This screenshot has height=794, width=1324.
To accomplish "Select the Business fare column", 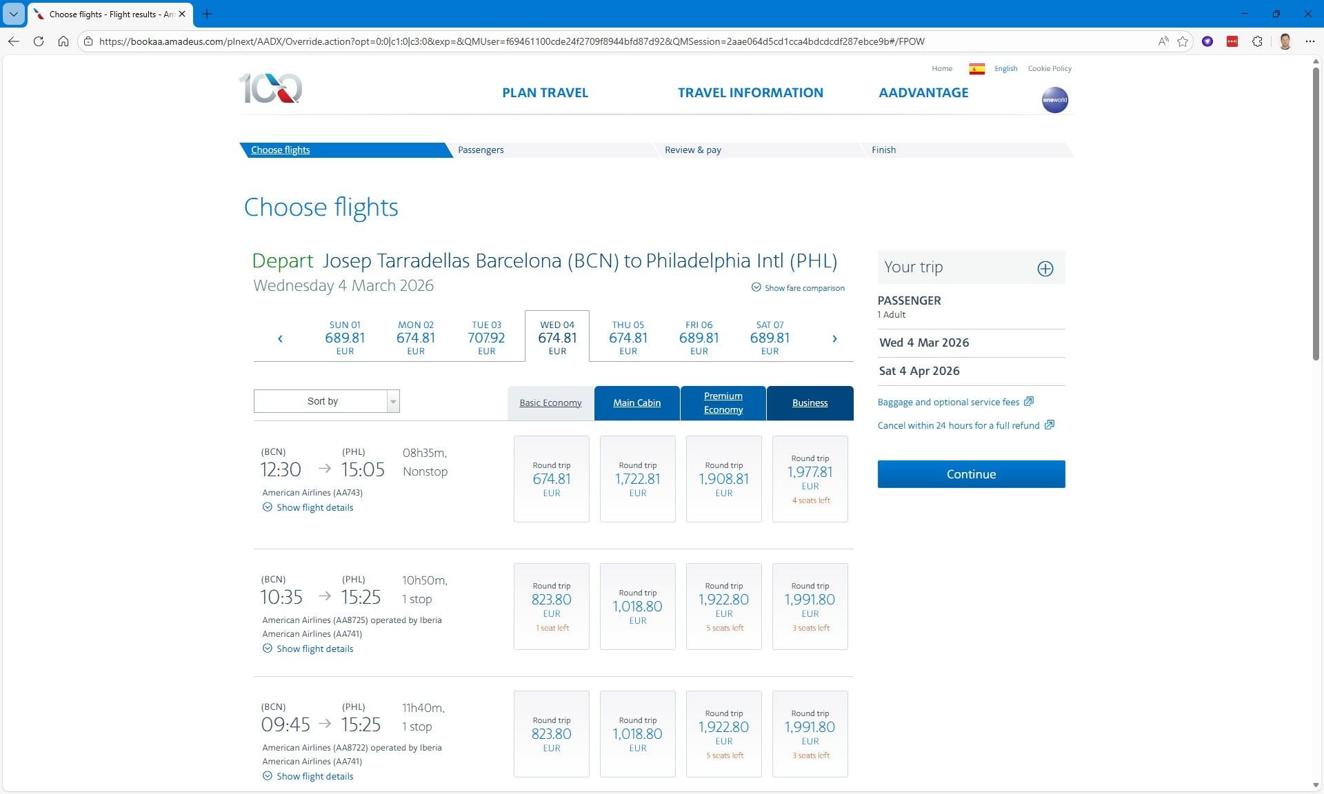I will click(810, 403).
